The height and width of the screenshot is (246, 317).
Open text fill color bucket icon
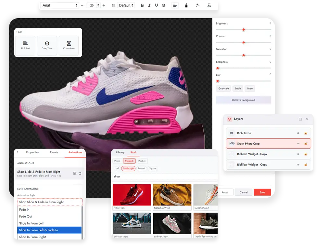click(186, 6)
